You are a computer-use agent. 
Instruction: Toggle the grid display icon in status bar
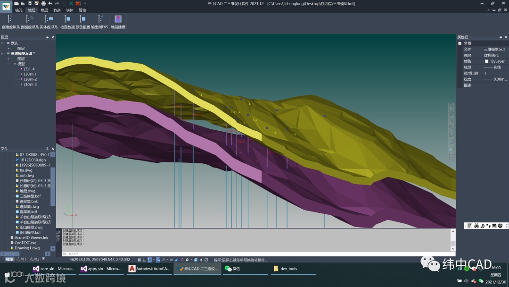coord(139,260)
